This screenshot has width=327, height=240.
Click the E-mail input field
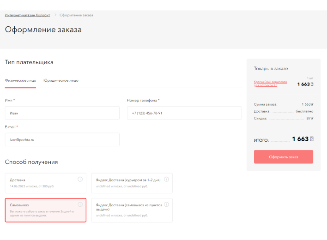click(x=62, y=139)
